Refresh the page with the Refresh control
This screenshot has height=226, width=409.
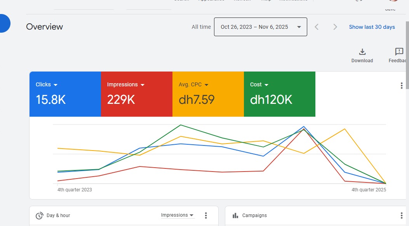242,1
